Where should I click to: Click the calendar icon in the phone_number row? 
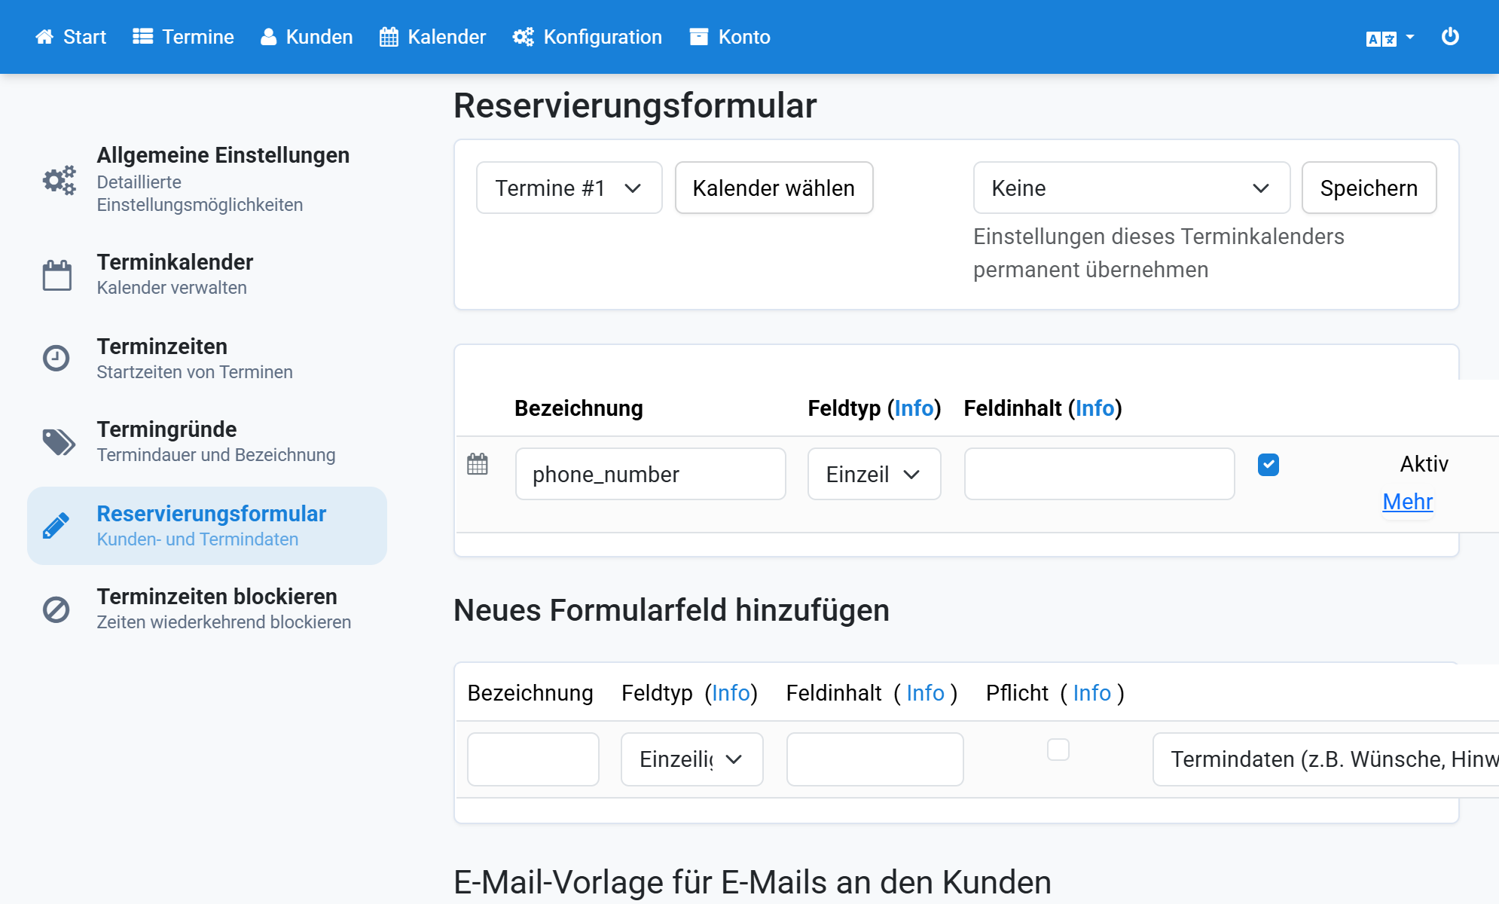click(478, 464)
